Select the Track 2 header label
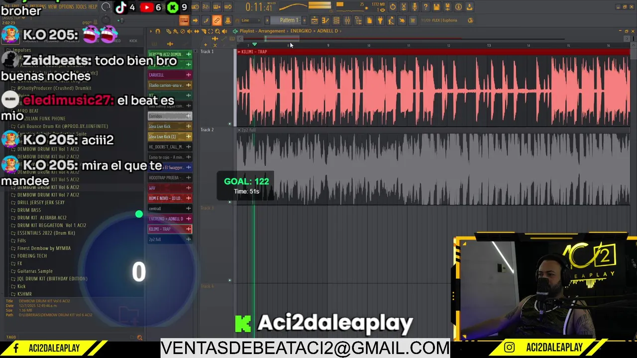 click(x=207, y=130)
